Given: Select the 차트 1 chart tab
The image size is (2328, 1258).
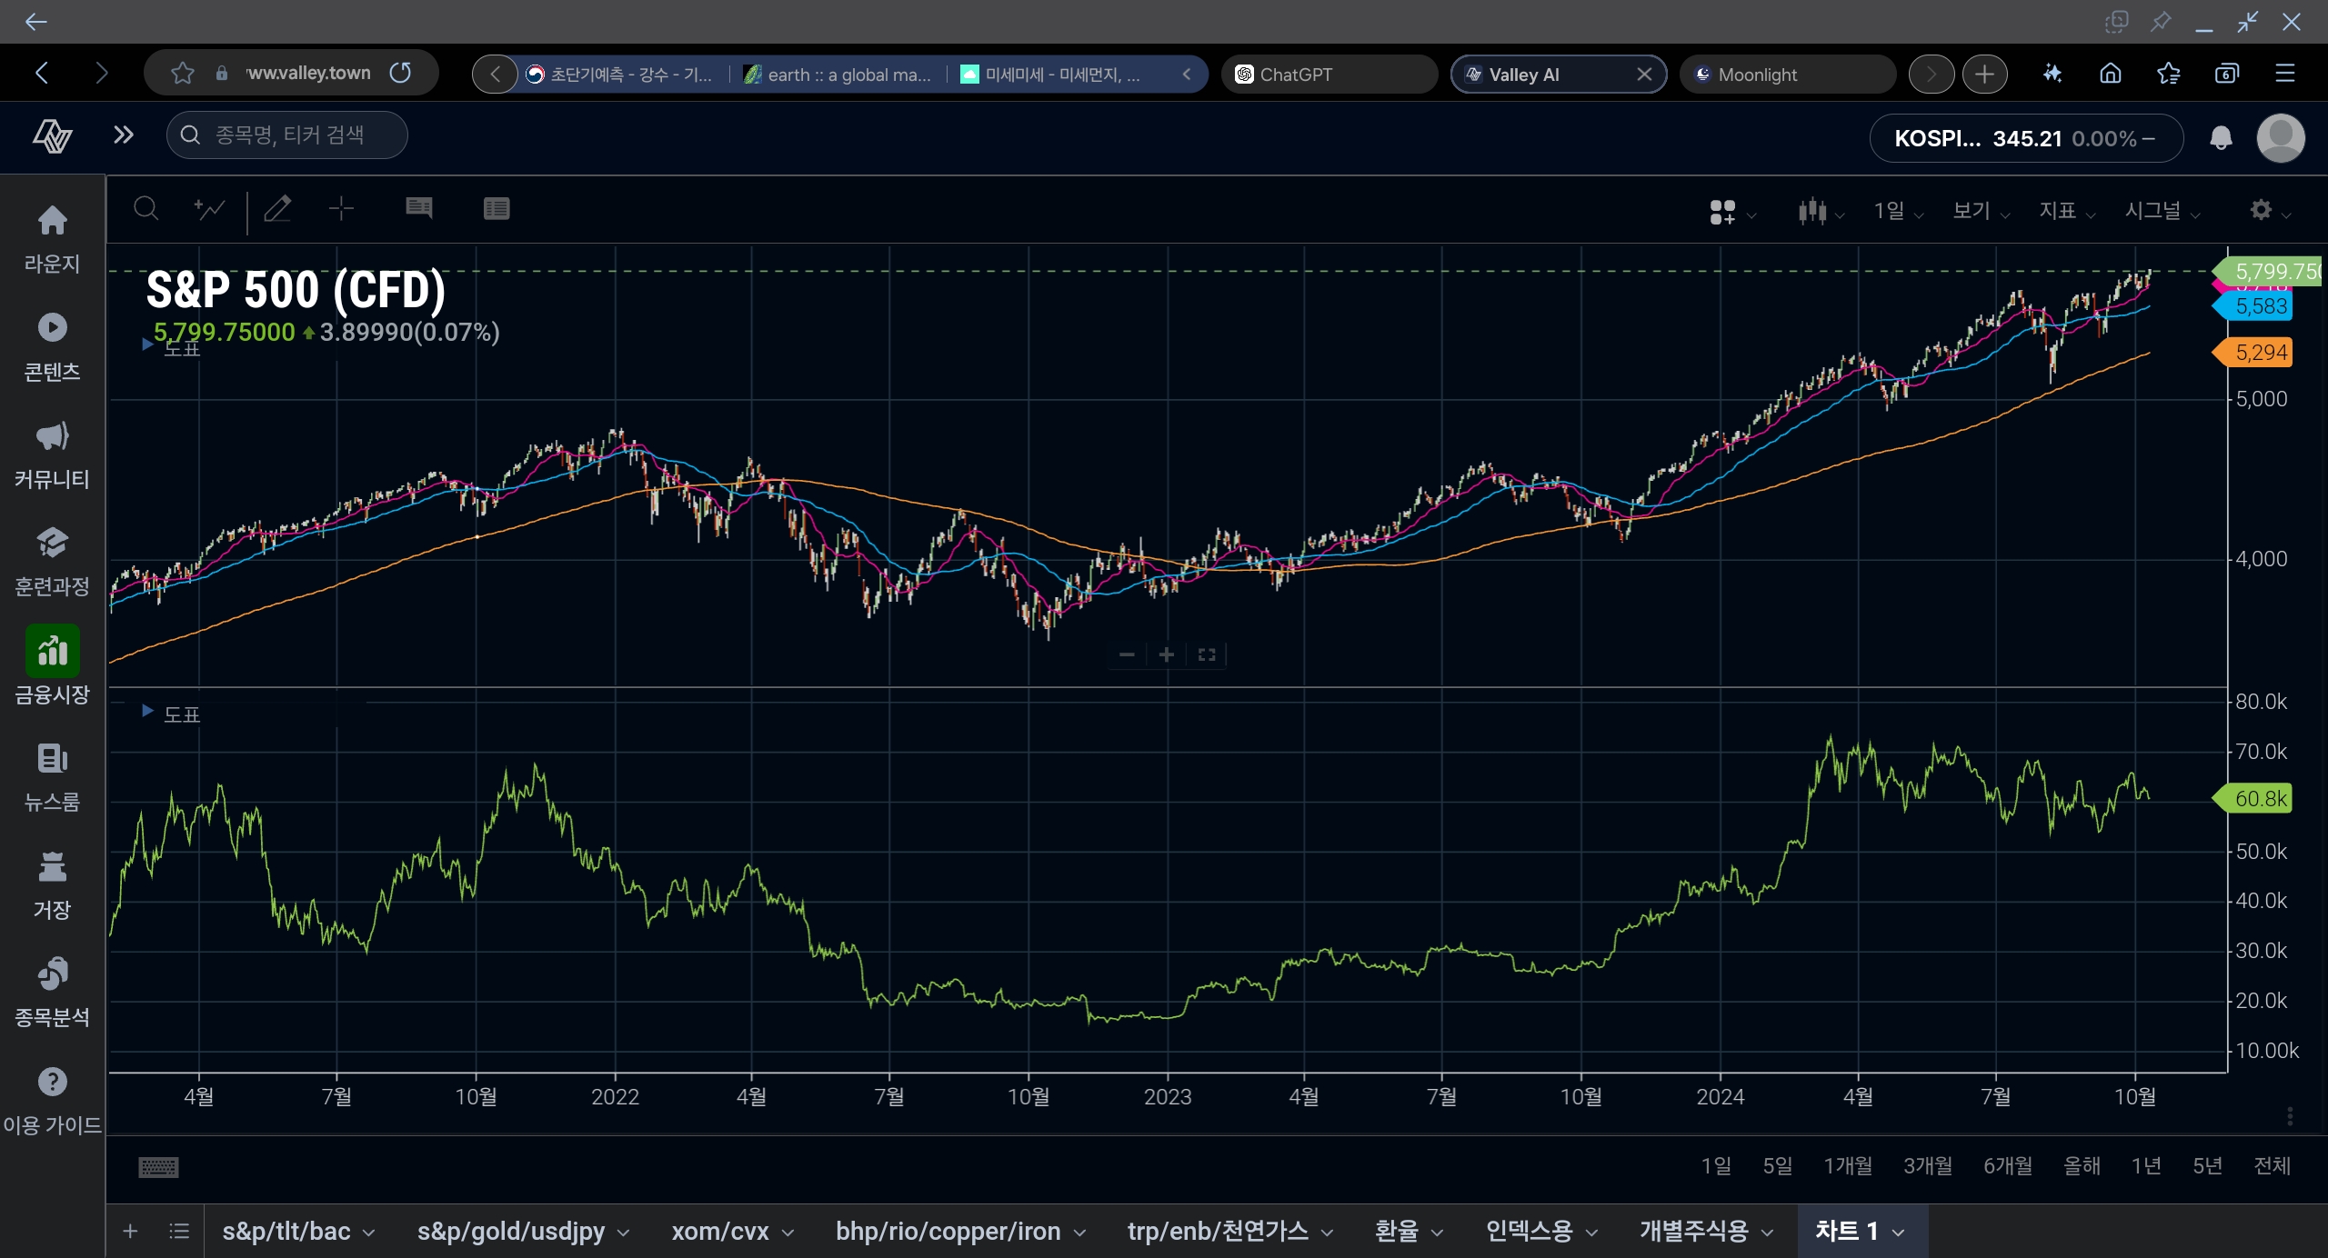Looking at the screenshot, I should click(1861, 1232).
